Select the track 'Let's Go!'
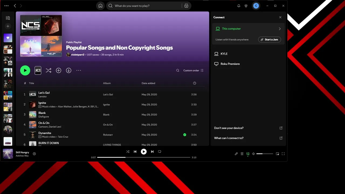 tap(44, 93)
